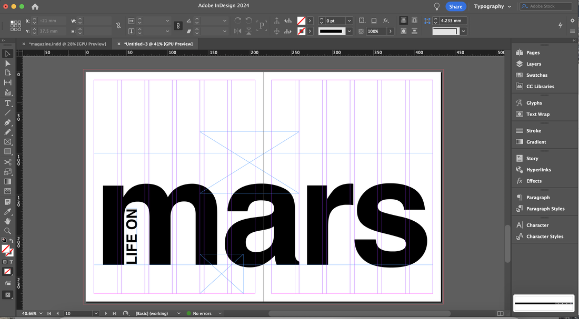Open the Swatches panel
Image resolution: width=579 pixels, height=319 pixels.
(536, 75)
